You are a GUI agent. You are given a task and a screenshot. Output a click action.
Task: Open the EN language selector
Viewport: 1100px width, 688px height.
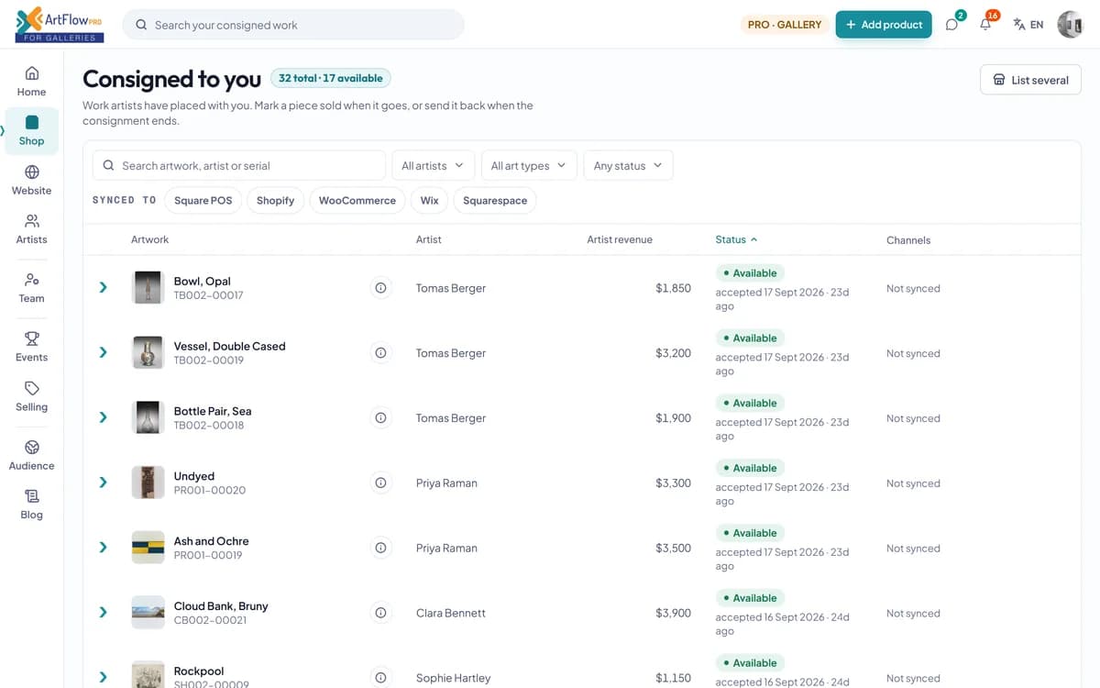click(x=1028, y=25)
